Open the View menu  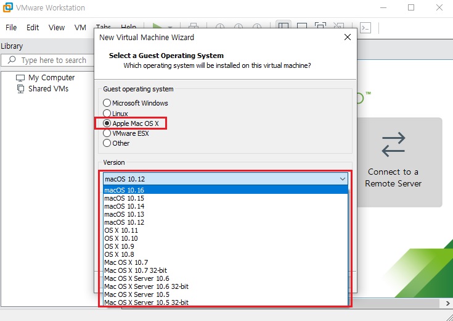pyautogui.click(x=57, y=28)
